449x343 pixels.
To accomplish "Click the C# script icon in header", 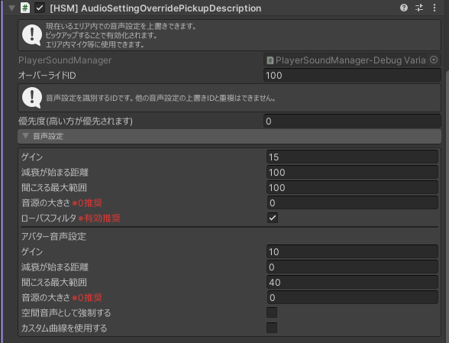I will coord(25,8).
